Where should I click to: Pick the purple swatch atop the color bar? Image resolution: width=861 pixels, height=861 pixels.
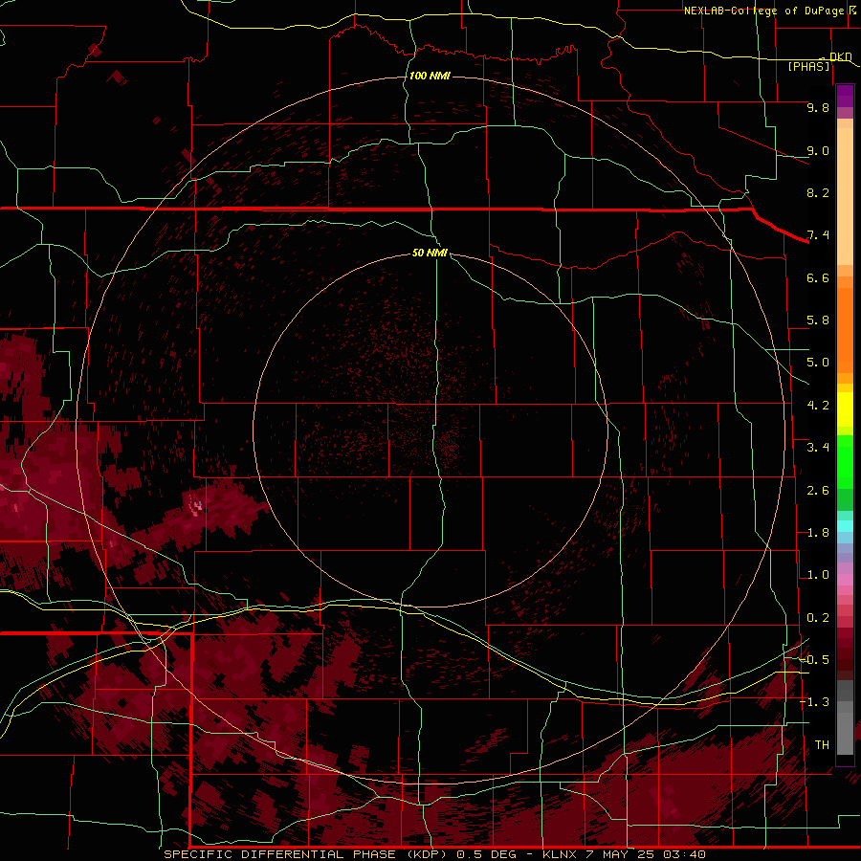click(x=845, y=96)
